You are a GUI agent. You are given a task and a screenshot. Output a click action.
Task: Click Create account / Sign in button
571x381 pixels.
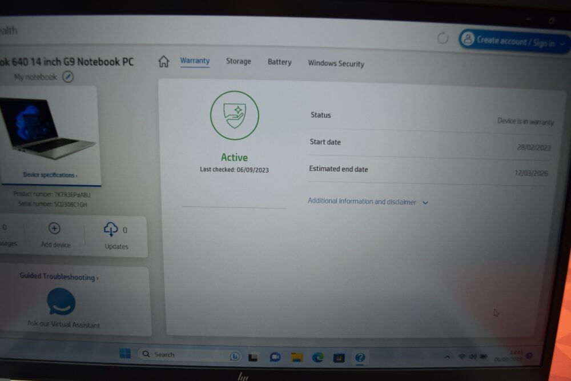(x=514, y=41)
